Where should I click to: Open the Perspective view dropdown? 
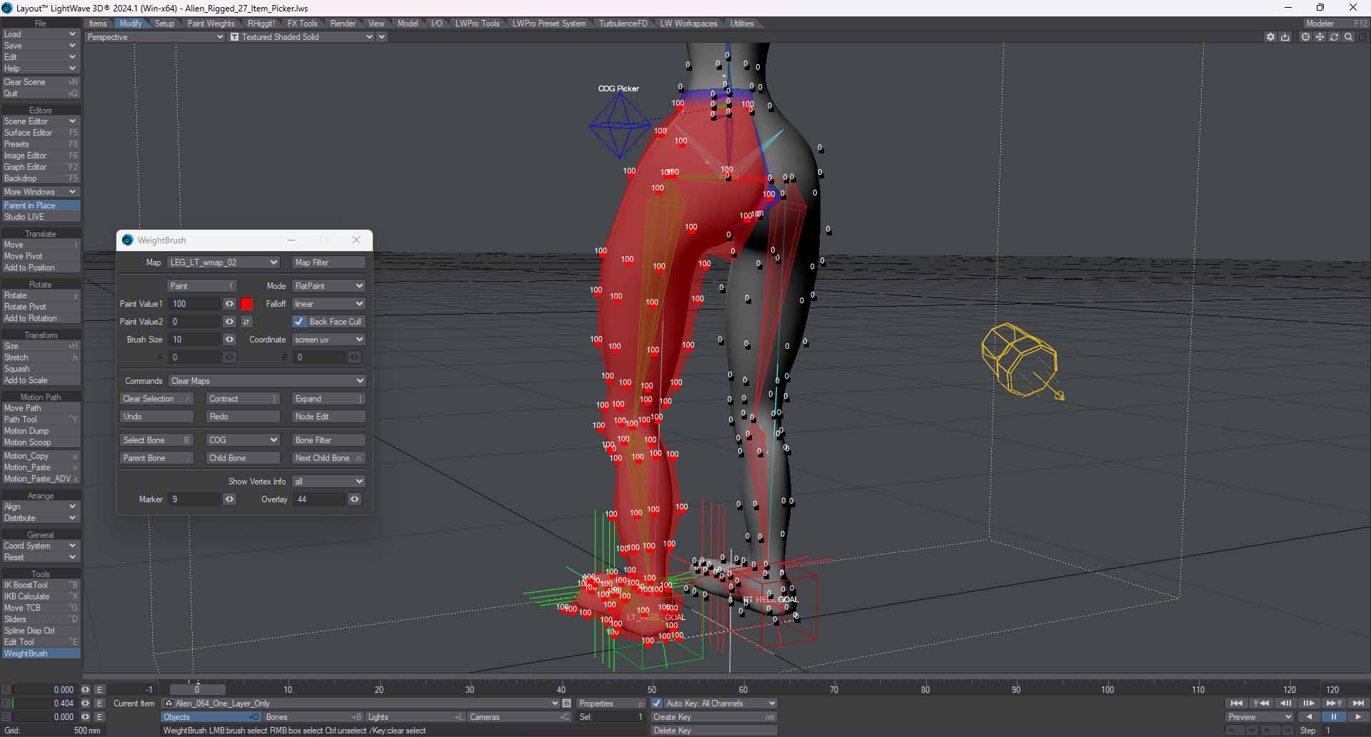[155, 37]
